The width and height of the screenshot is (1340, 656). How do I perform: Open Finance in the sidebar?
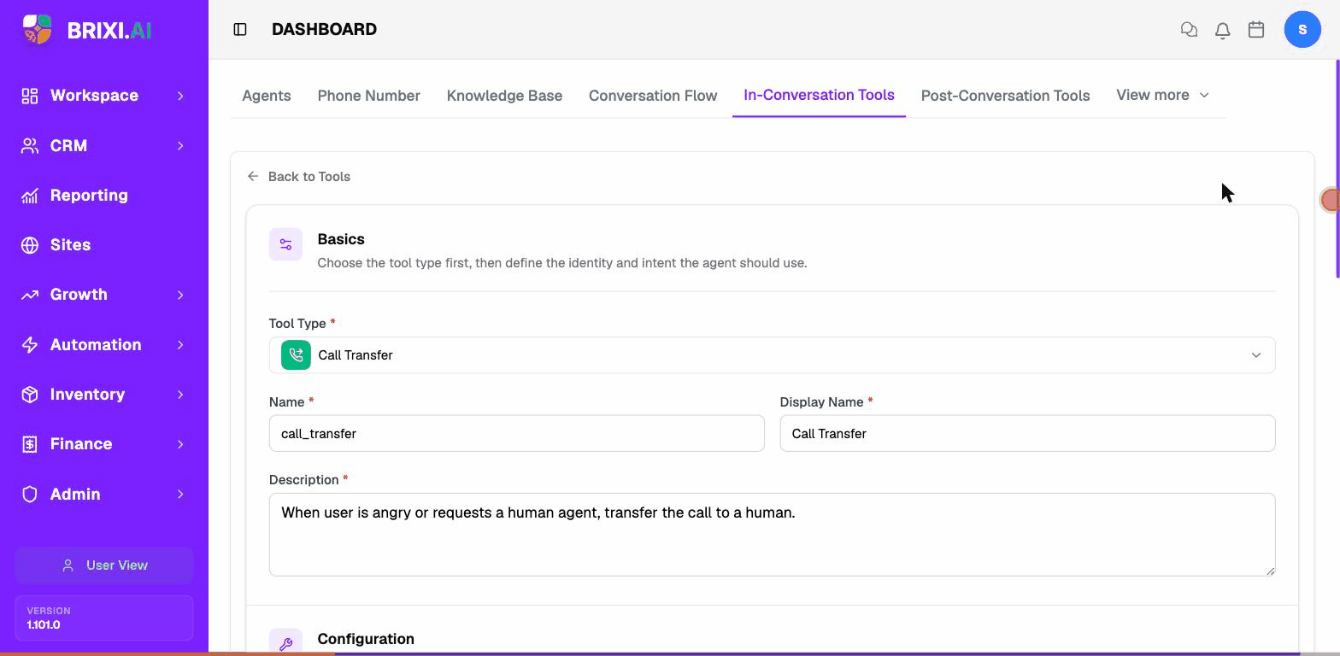(x=81, y=444)
